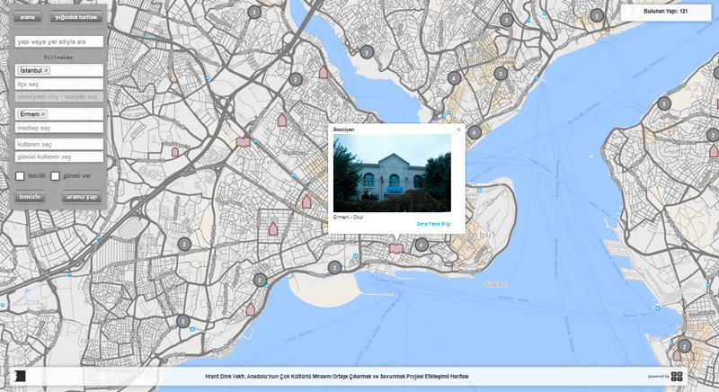Enable the görsel var checkbox
This screenshot has height=392, width=719.
click(x=55, y=176)
